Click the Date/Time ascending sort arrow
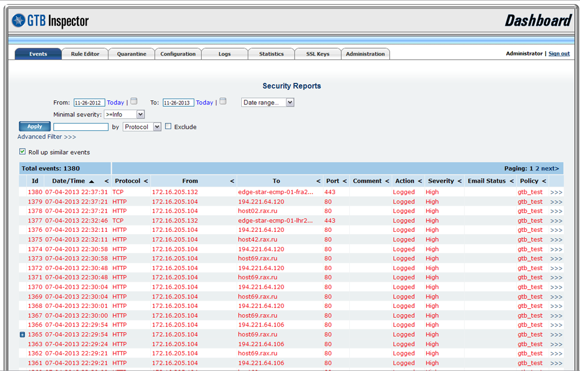Viewport: 580px width, 371px height. tap(92, 181)
